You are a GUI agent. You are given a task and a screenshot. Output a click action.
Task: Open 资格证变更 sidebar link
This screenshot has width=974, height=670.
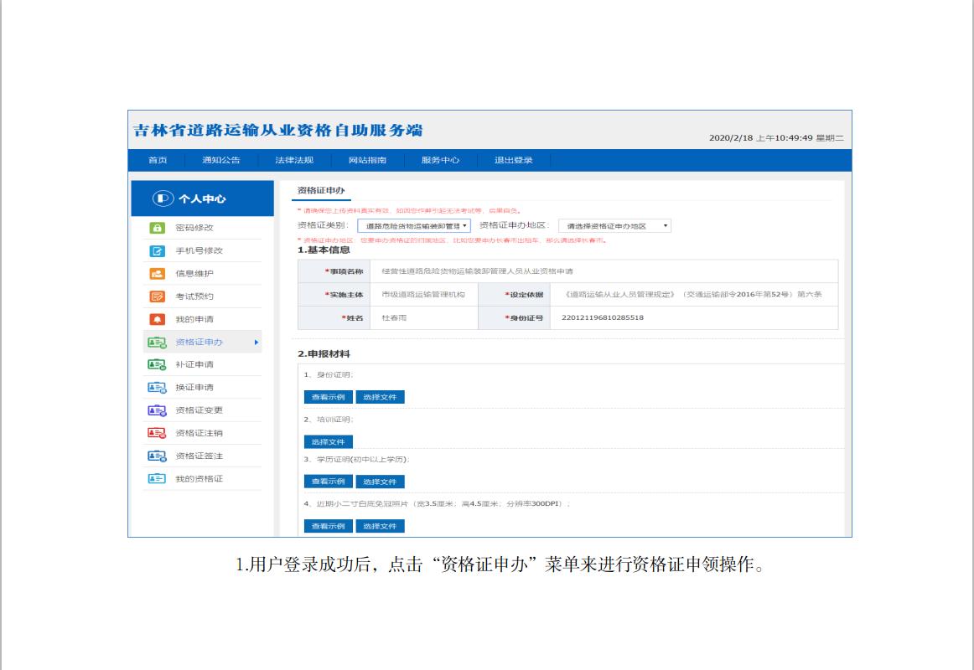click(199, 410)
